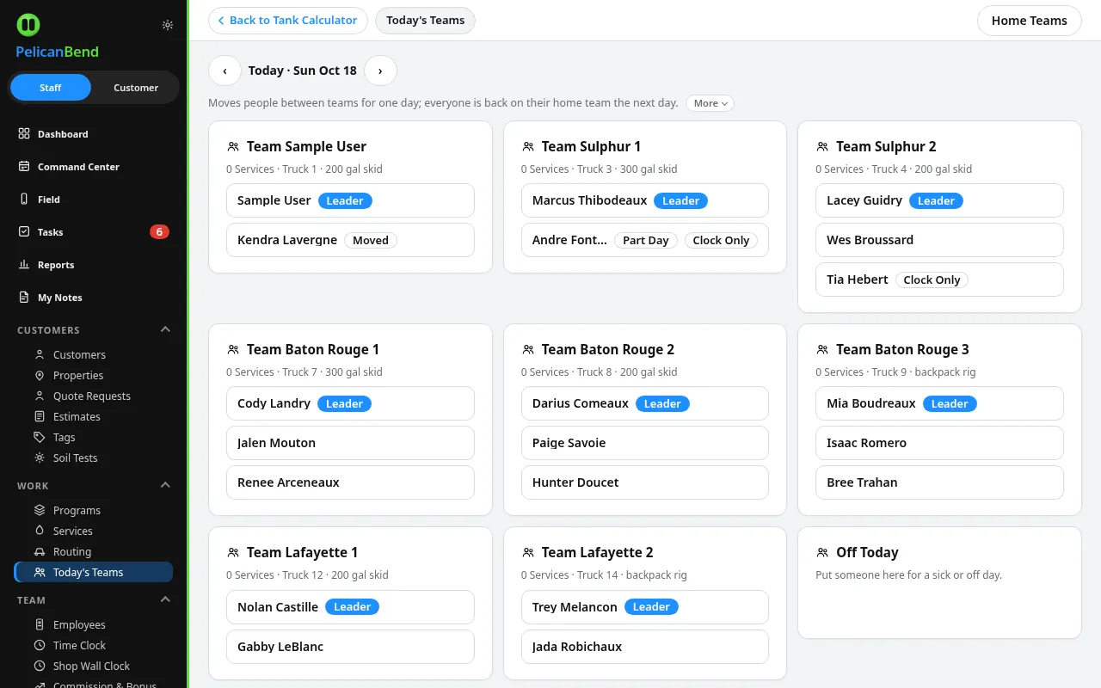The width and height of the screenshot is (1101, 688).
Task: Open Quote Requests
Action: pyautogui.click(x=94, y=396)
